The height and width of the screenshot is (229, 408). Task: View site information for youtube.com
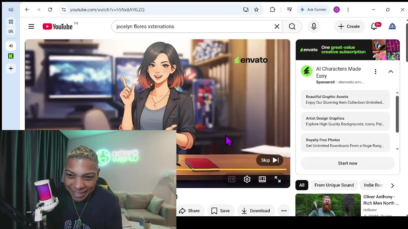coord(64,10)
